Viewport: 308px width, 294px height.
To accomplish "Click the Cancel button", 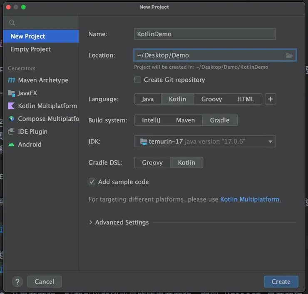I will tap(45, 282).
